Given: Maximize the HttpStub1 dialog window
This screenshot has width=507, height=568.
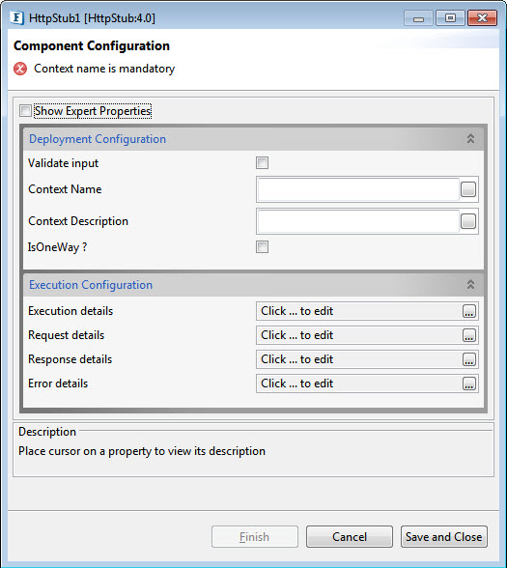Looking at the screenshot, I should (450, 17).
